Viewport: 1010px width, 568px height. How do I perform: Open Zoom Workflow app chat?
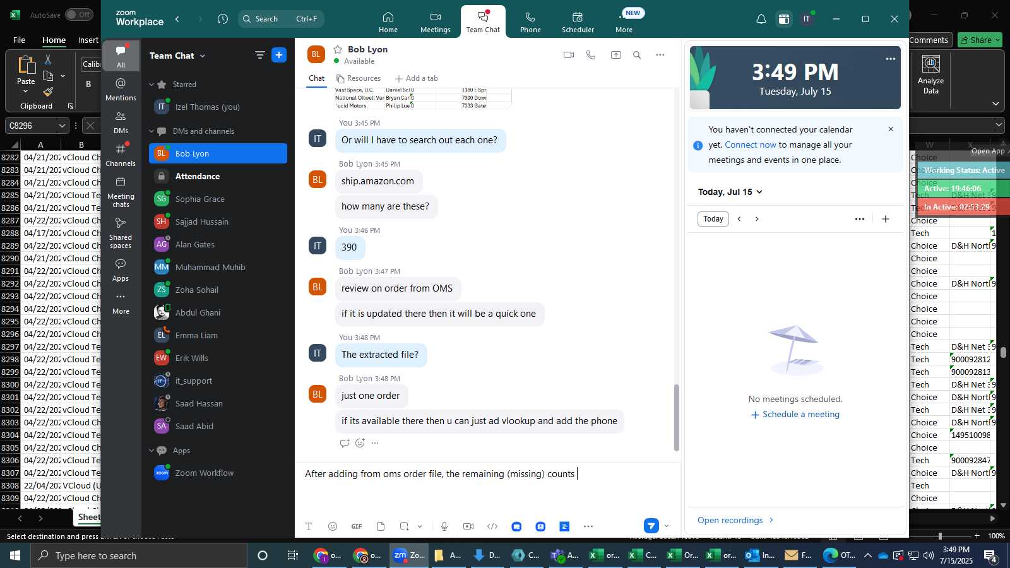pyautogui.click(x=218, y=473)
